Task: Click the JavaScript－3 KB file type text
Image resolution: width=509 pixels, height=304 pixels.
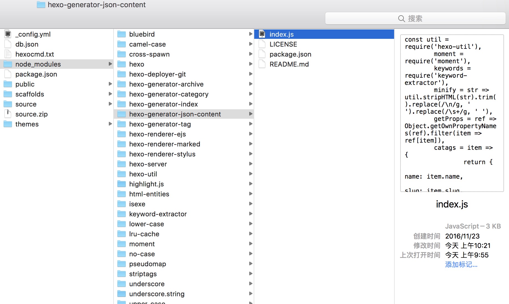Action: [473, 226]
